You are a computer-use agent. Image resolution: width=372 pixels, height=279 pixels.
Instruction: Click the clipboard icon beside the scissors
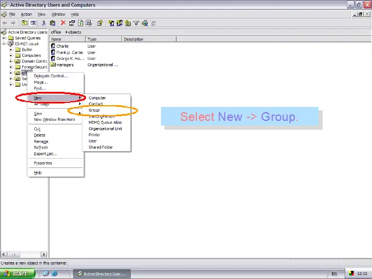(52, 23)
